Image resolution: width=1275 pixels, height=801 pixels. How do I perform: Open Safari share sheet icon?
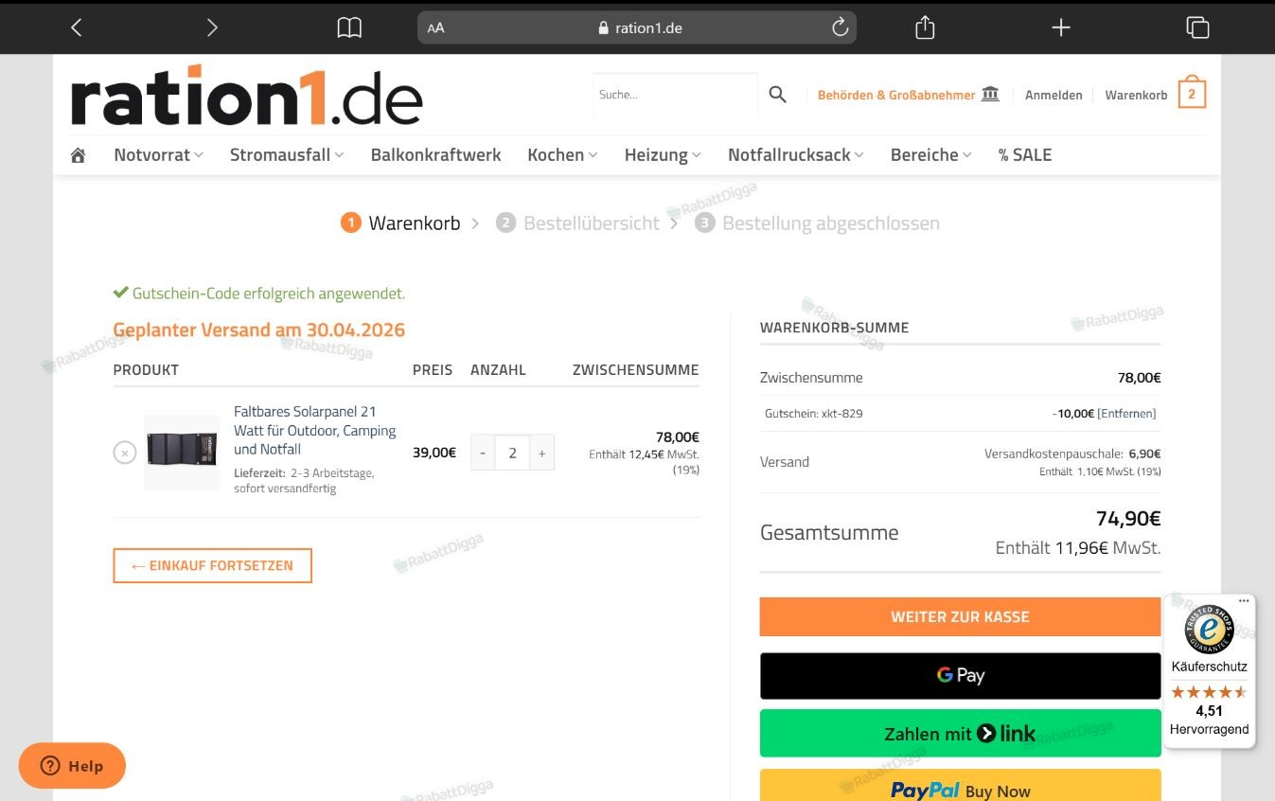click(925, 27)
